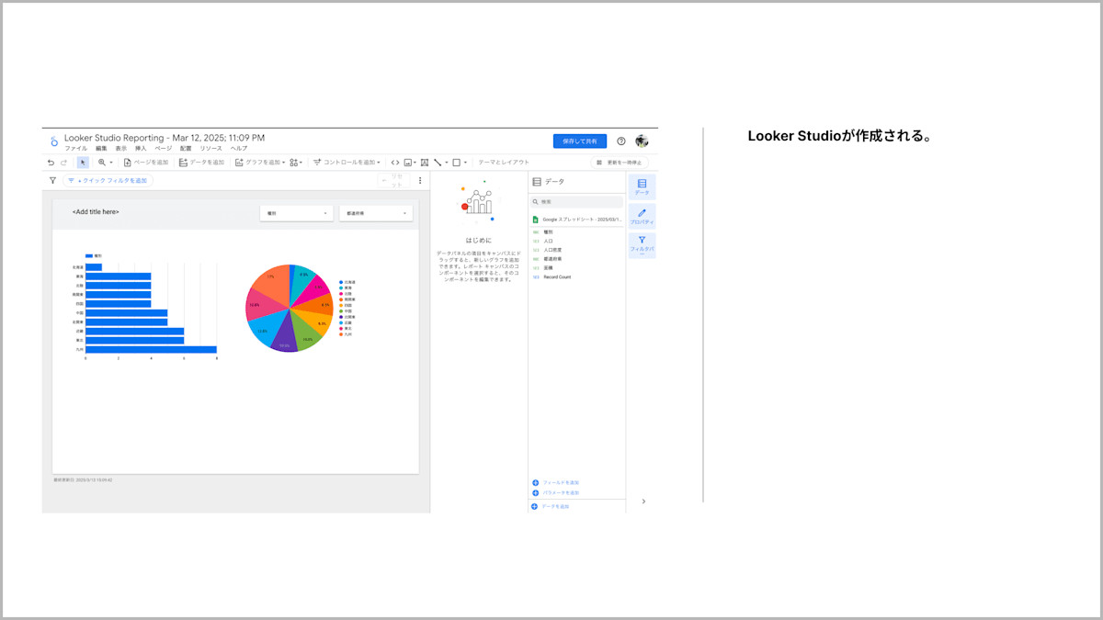This screenshot has width=1103, height=620.
Task: Open the line type dropdown arrow
Action: (x=446, y=163)
